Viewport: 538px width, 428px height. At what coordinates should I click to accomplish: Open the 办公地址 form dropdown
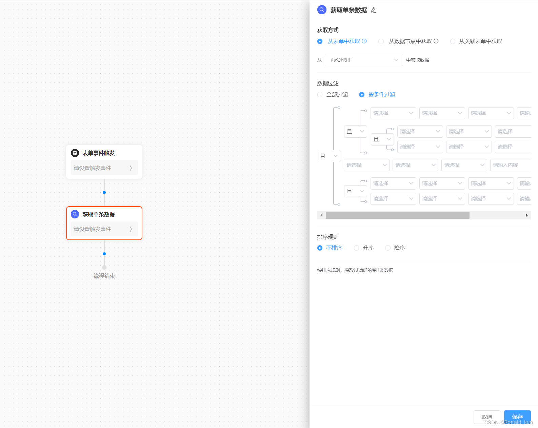click(364, 60)
